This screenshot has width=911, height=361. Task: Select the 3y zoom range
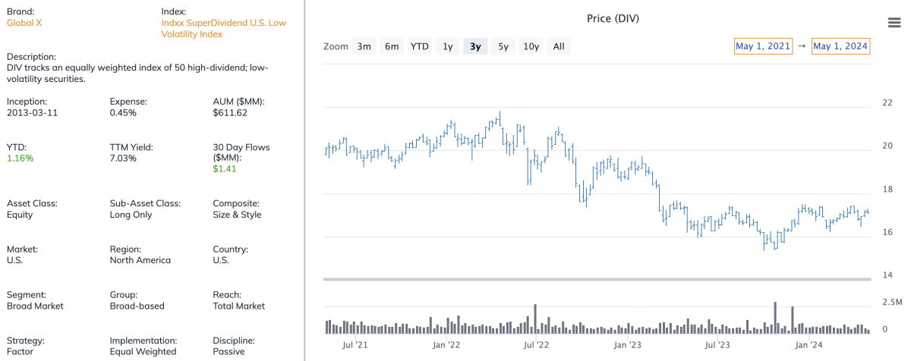pos(475,46)
